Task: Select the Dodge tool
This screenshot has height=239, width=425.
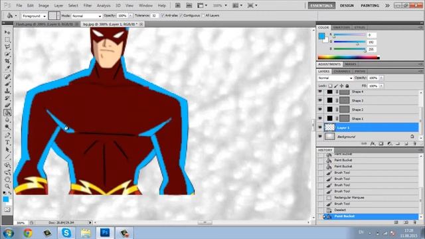Action: coord(7,127)
